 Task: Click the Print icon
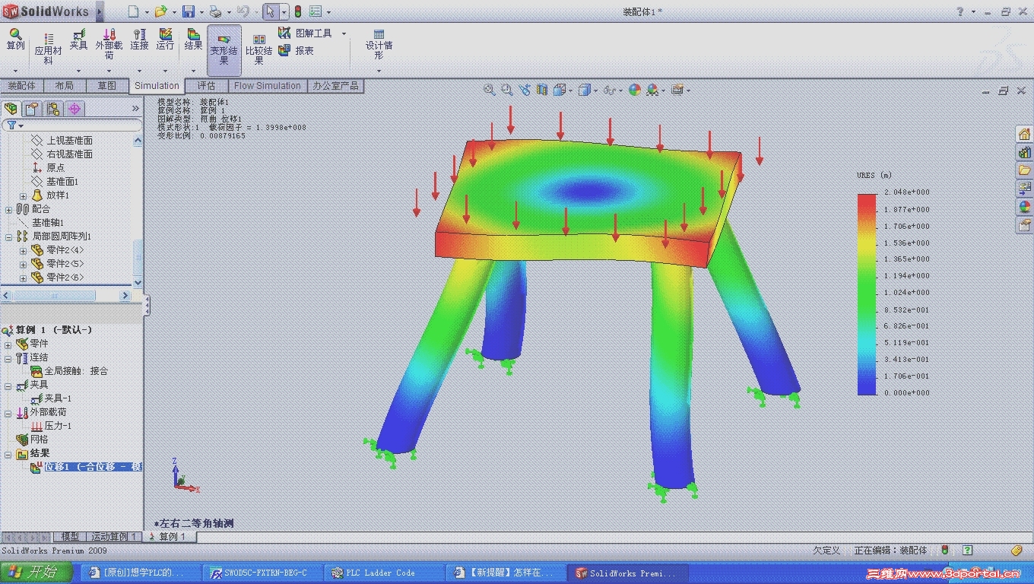click(215, 11)
